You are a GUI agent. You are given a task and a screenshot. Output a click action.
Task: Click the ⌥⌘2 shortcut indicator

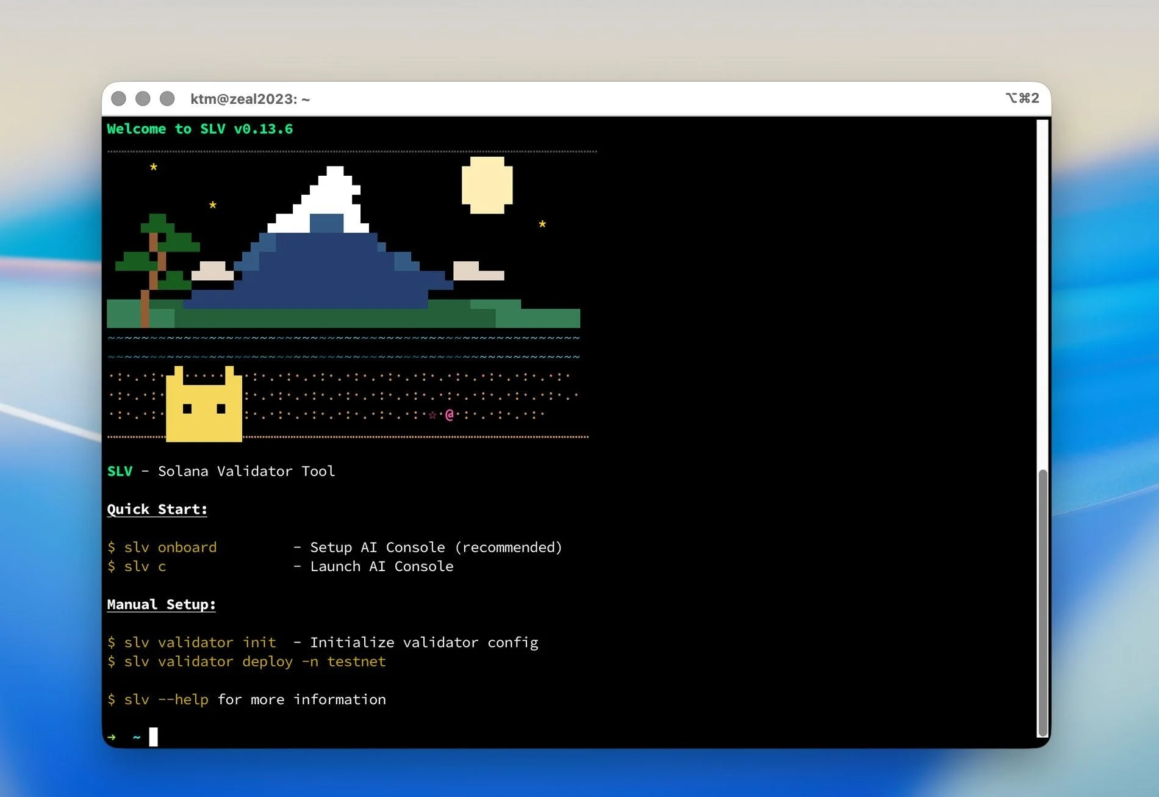coord(1022,98)
